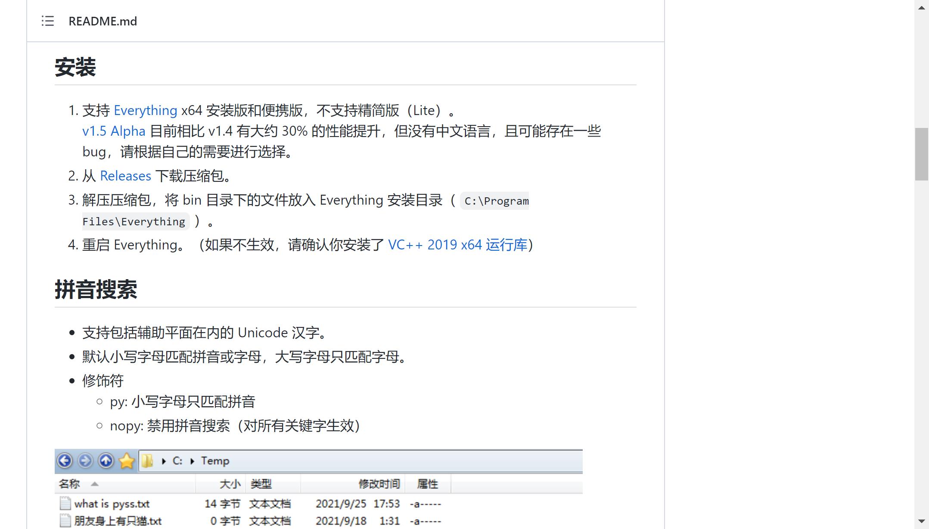Click the favorites star icon in the screenshot
Image resolution: width=929 pixels, height=529 pixels.
pos(127,461)
